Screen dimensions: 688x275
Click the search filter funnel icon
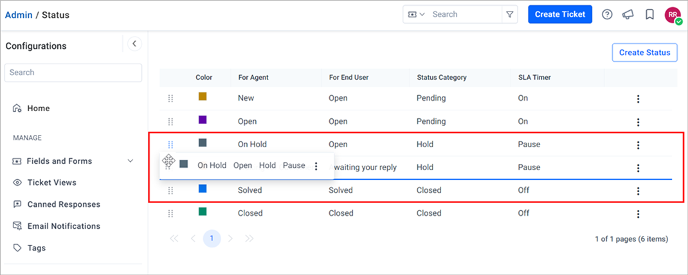[509, 15]
